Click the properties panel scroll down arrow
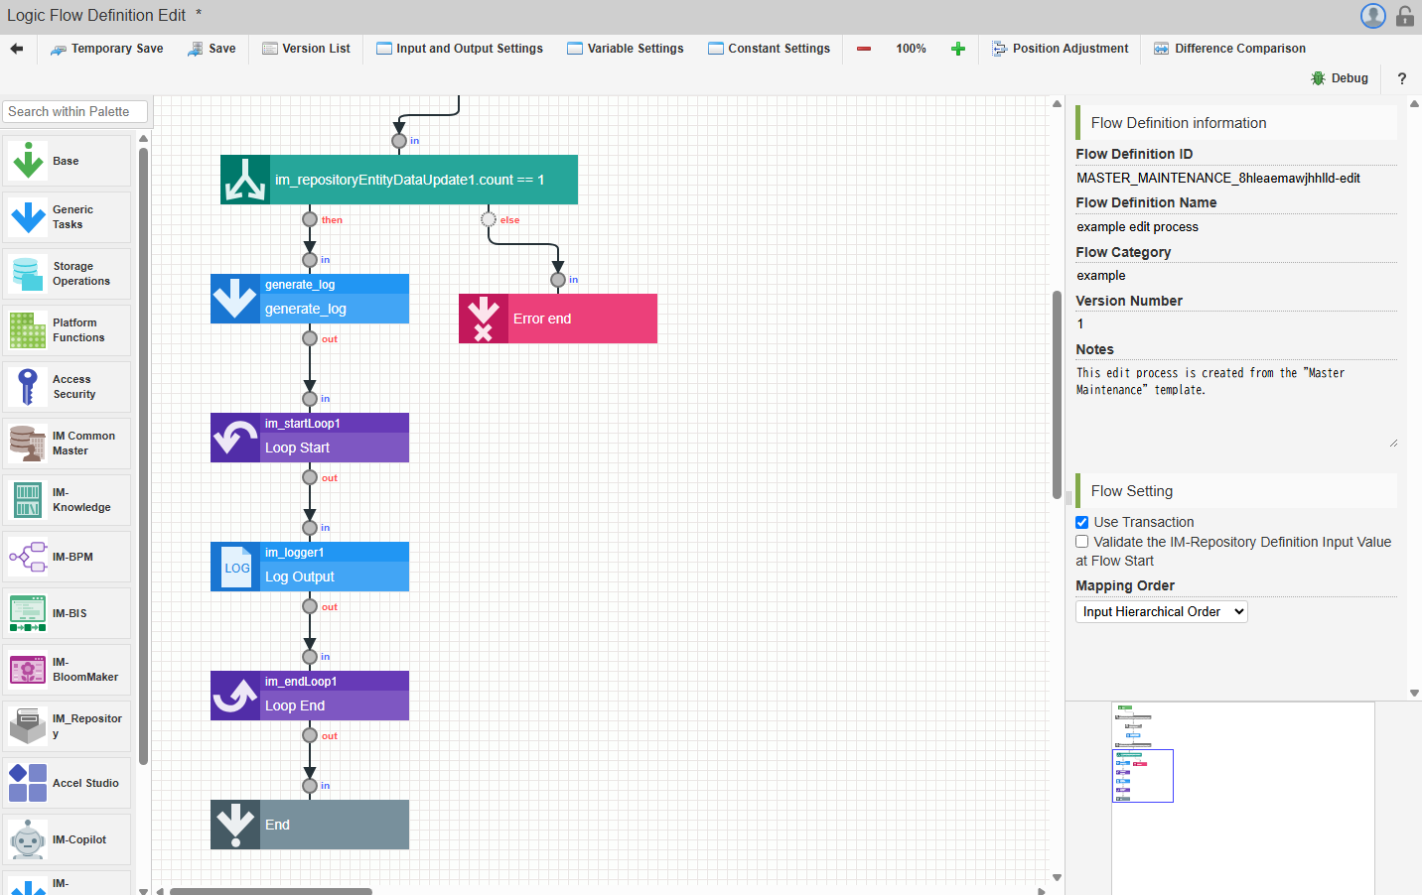This screenshot has width=1422, height=895. pyautogui.click(x=1414, y=694)
